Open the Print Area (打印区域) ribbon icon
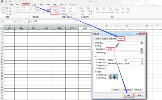Image resolution: width=162 pixels, height=100 pixels. (x=37, y=11)
